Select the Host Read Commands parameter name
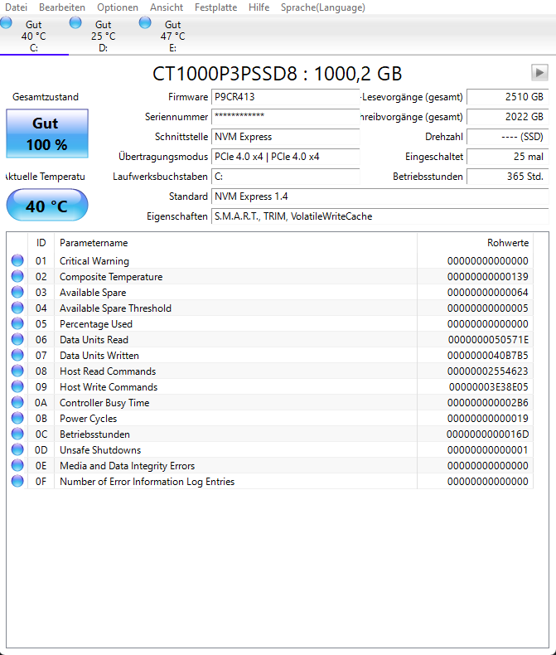The height and width of the screenshot is (655, 556). pos(108,371)
